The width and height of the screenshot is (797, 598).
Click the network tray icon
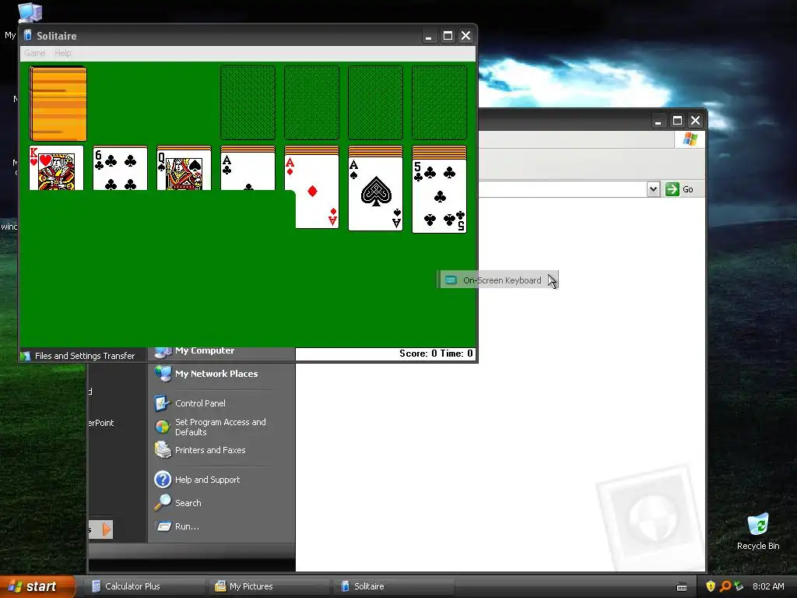point(739,586)
